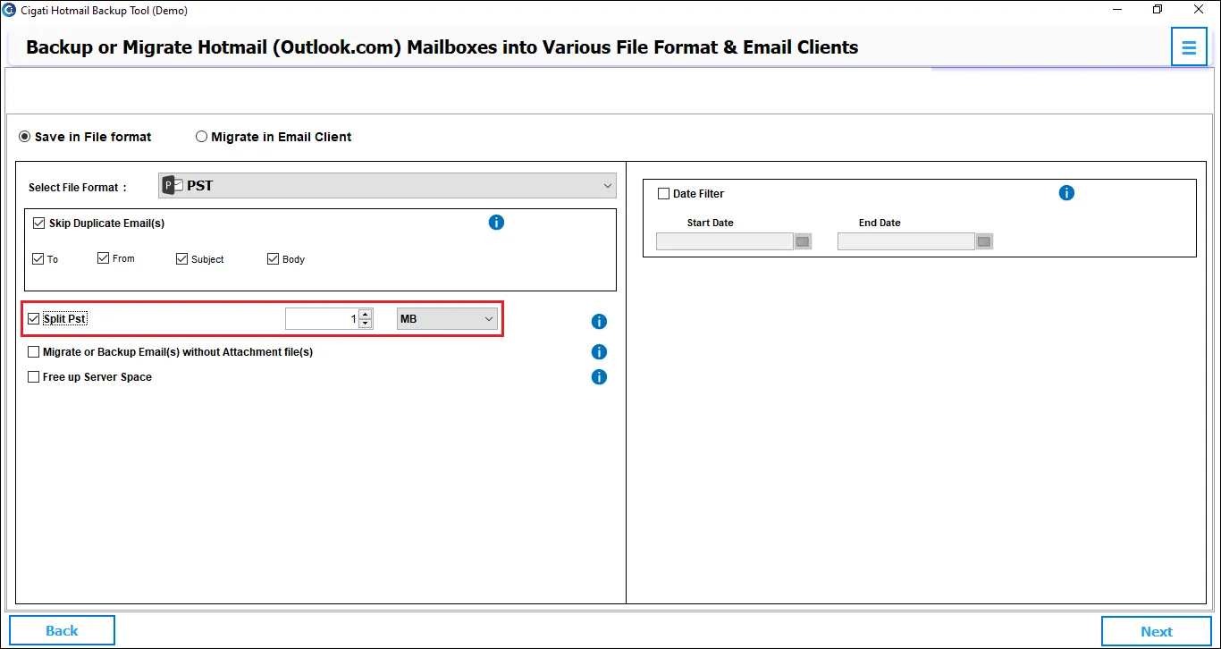Image resolution: width=1221 pixels, height=649 pixels.
Task: Select Migrate in Email Client option
Action: pos(274,137)
